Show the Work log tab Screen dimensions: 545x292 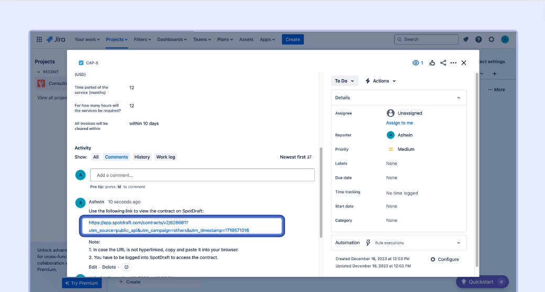click(x=166, y=157)
